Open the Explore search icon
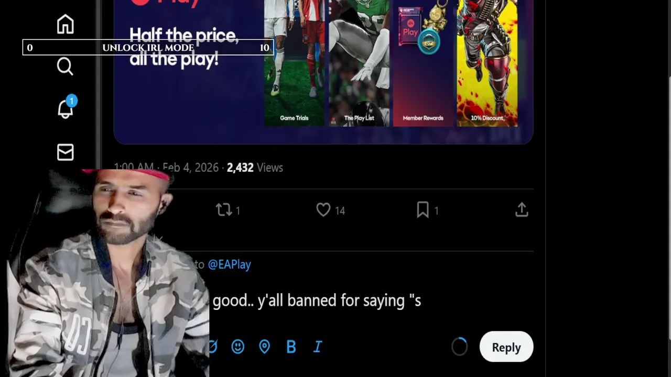This screenshot has width=671, height=377. [65, 66]
